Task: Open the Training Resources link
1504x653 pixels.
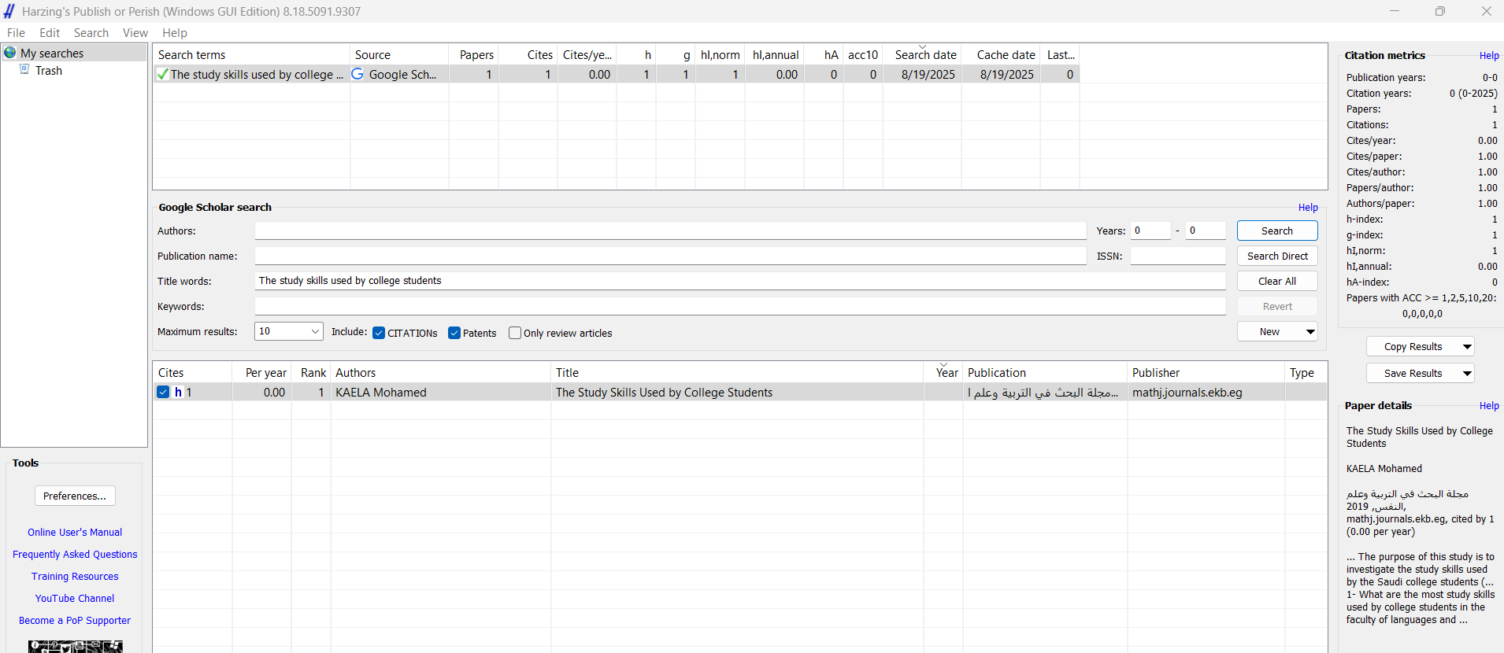Action: (x=75, y=577)
